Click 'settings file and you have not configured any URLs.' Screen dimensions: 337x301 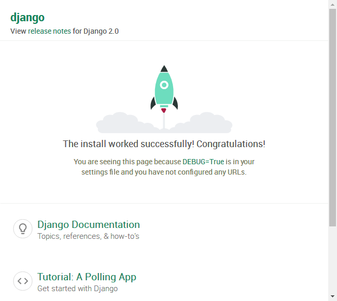(x=164, y=172)
